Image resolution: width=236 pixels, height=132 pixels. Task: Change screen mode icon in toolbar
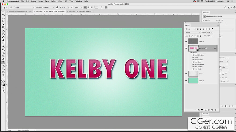pos(3,91)
